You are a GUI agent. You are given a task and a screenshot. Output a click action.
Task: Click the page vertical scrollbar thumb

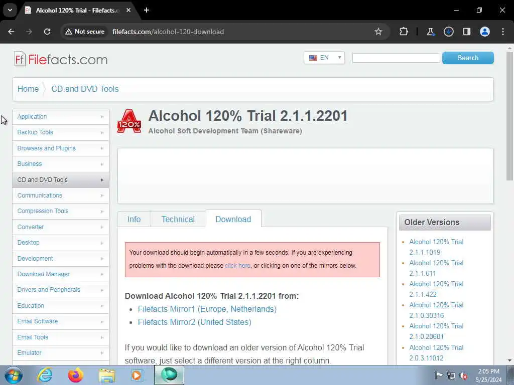pos(509,116)
